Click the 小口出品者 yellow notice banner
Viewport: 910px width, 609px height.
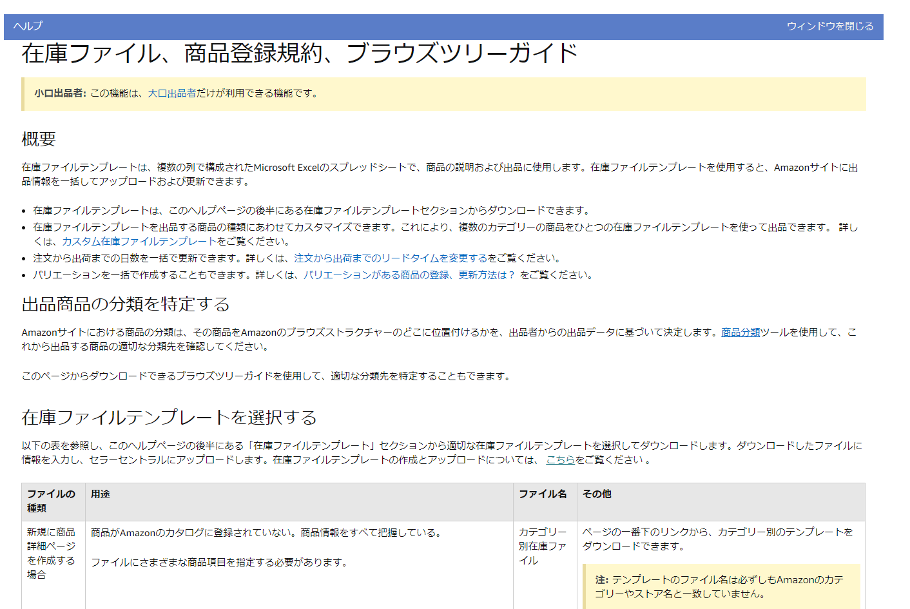(x=443, y=94)
